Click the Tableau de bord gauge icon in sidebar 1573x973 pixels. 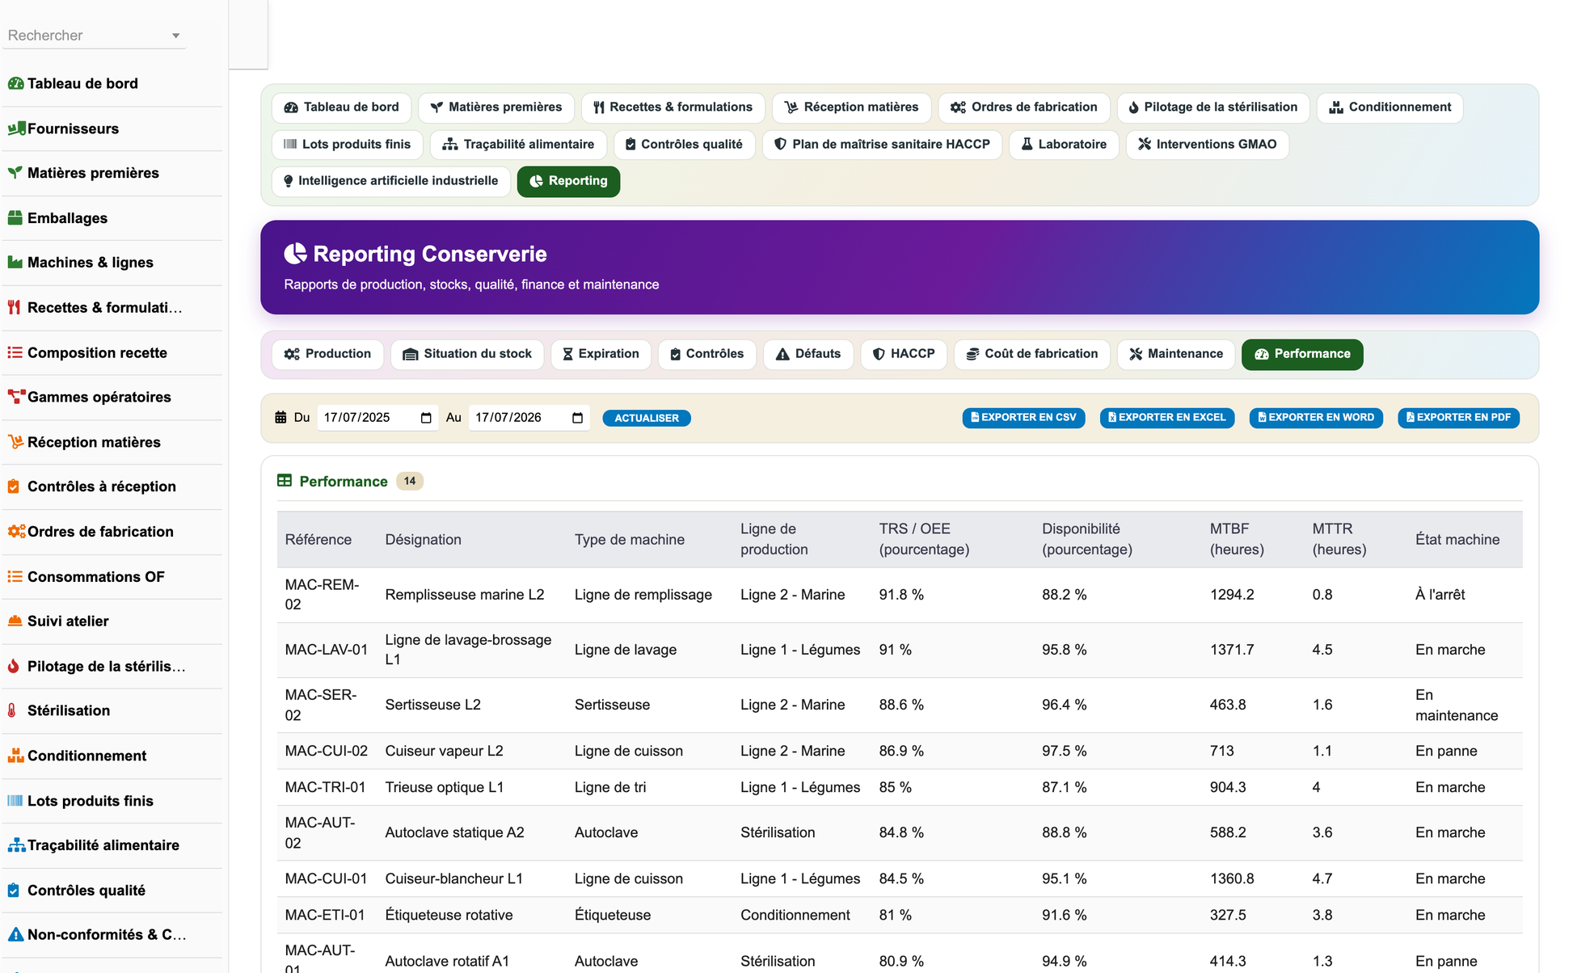pyautogui.click(x=15, y=83)
